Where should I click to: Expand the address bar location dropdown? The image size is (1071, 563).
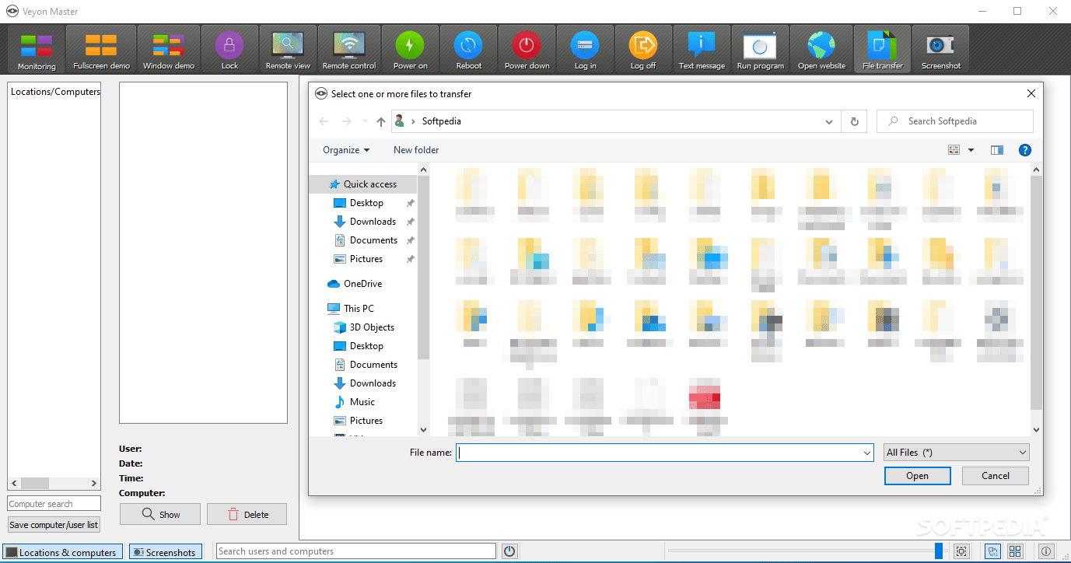828,121
